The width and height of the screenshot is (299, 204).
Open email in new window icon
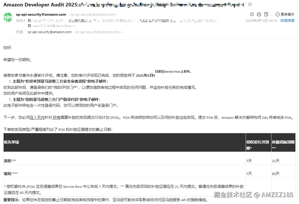[x=252, y=14]
